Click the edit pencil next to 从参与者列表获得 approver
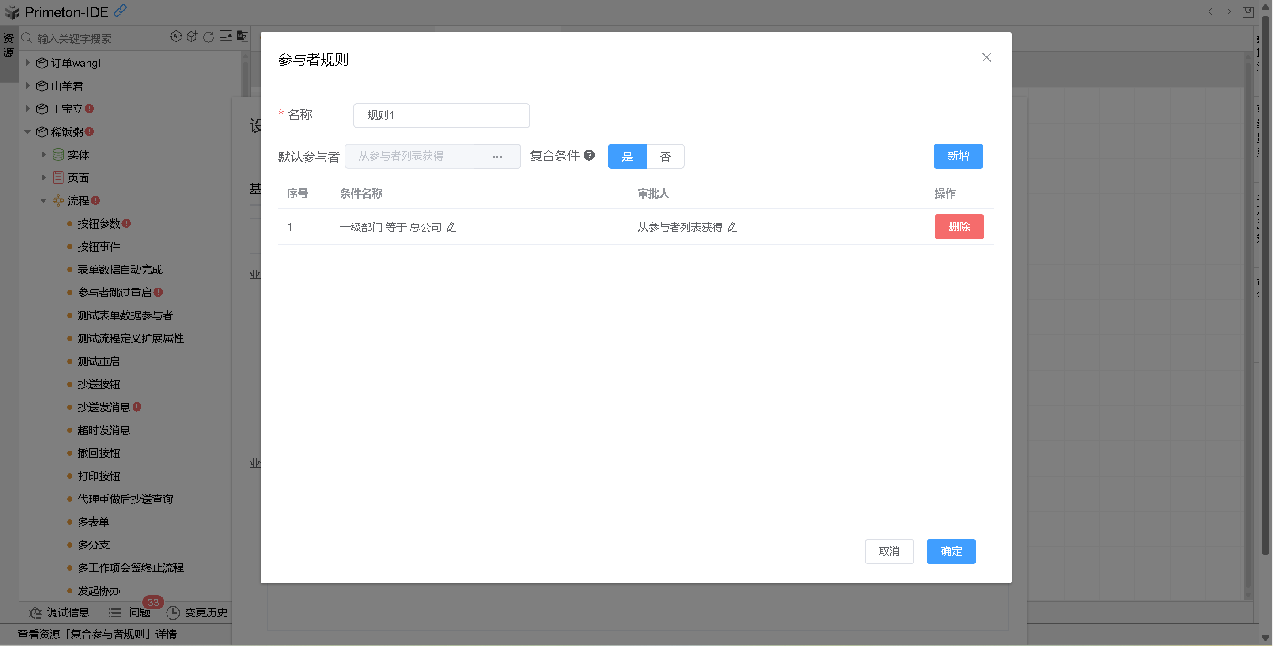Image resolution: width=1273 pixels, height=646 pixels. [732, 227]
